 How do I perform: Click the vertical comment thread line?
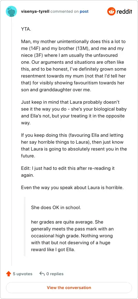coord(11,142)
